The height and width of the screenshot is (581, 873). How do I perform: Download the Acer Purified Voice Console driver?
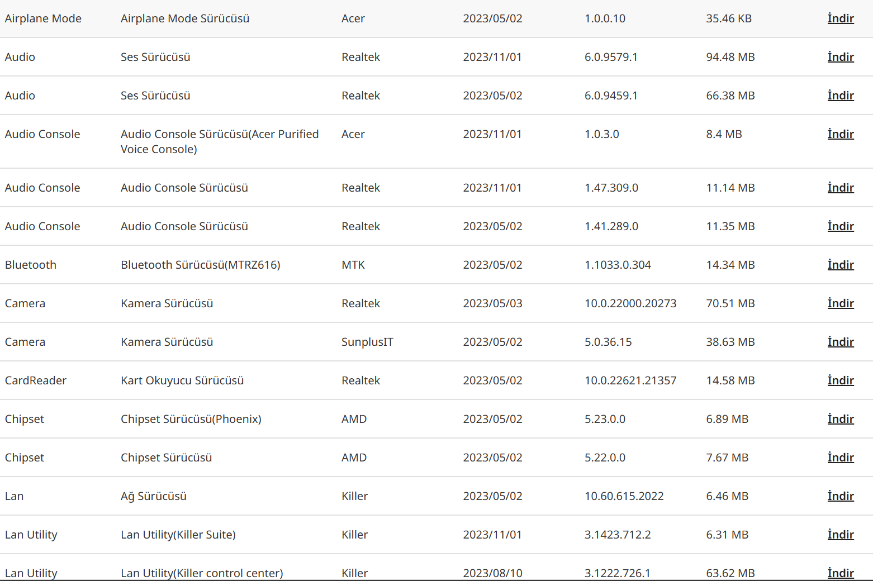(841, 134)
